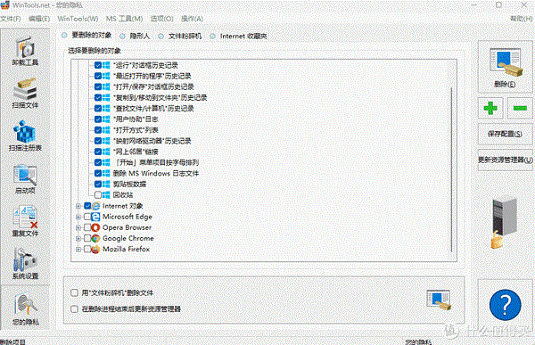Viewport: 535px width, 345px height.
Task: Click the Windows icon beside "用户协助"日志
Action: point(106,119)
